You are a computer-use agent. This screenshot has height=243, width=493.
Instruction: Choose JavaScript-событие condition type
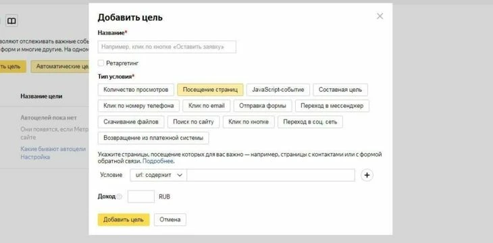[278, 90]
